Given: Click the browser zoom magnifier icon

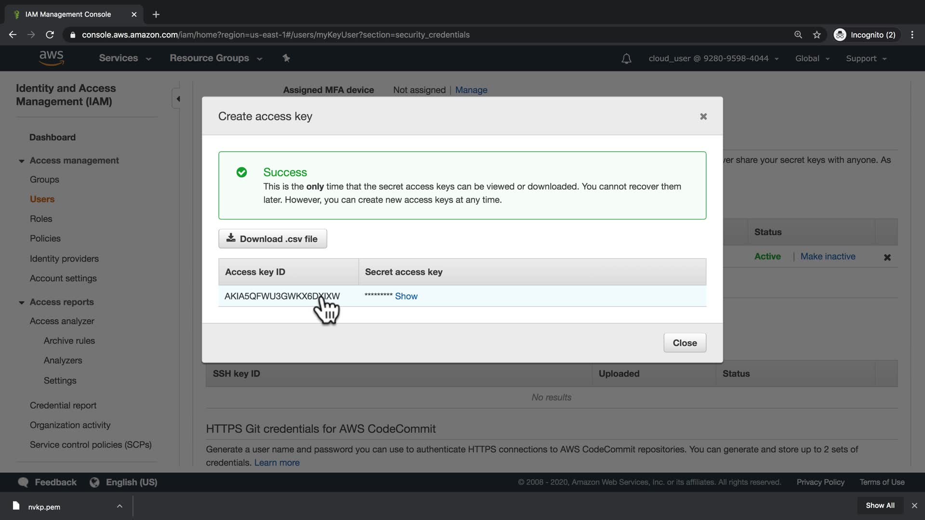Looking at the screenshot, I should coord(798,35).
